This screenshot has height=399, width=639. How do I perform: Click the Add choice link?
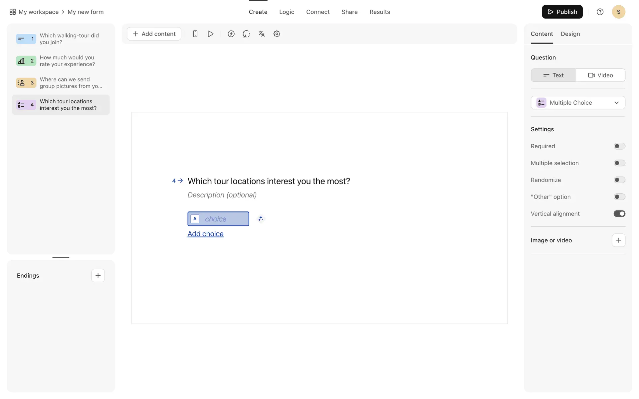coord(205,234)
